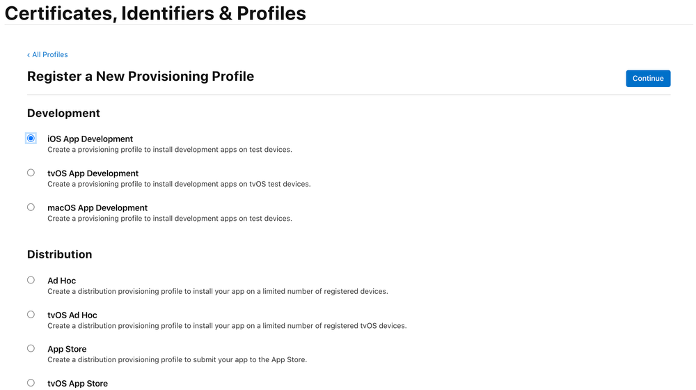Click the tvOS App Development label
The width and height of the screenshot is (696, 390).
tap(93, 173)
